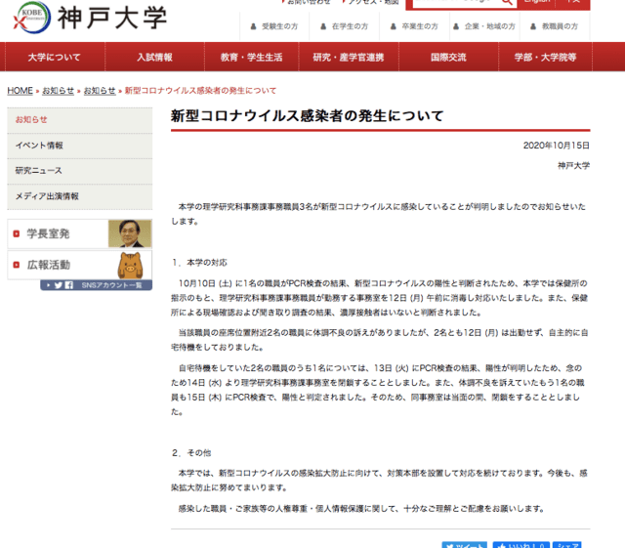Image resolution: width=625 pixels, height=548 pixels.
Task: Click the date 2020年10月15日
Action: [556, 146]
